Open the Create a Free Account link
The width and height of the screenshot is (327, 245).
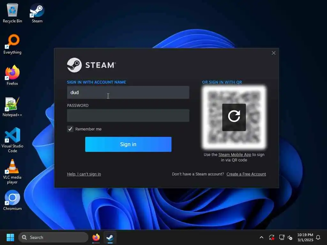pos(246,174)
